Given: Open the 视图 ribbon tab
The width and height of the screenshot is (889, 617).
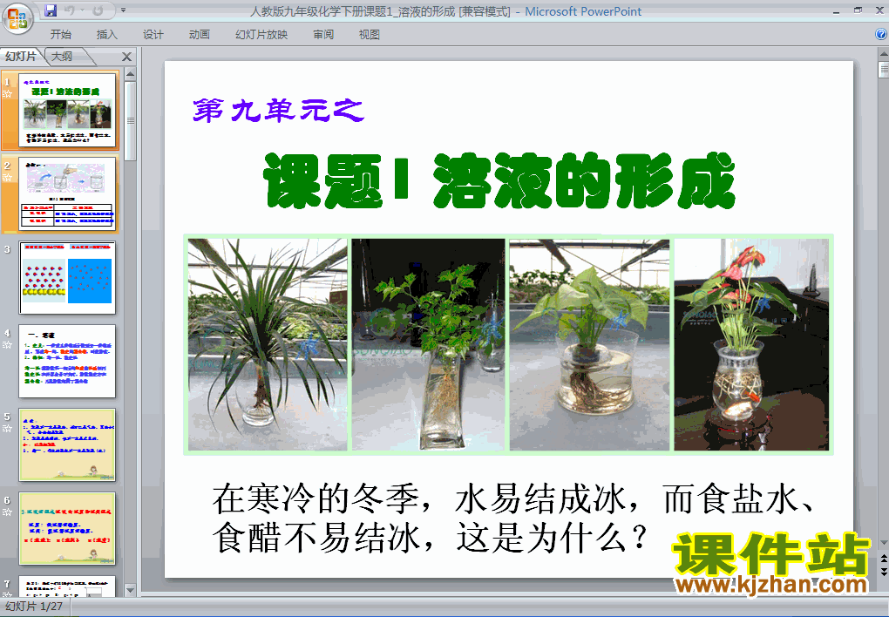Looking at the screenshot, I should [369, 35].
